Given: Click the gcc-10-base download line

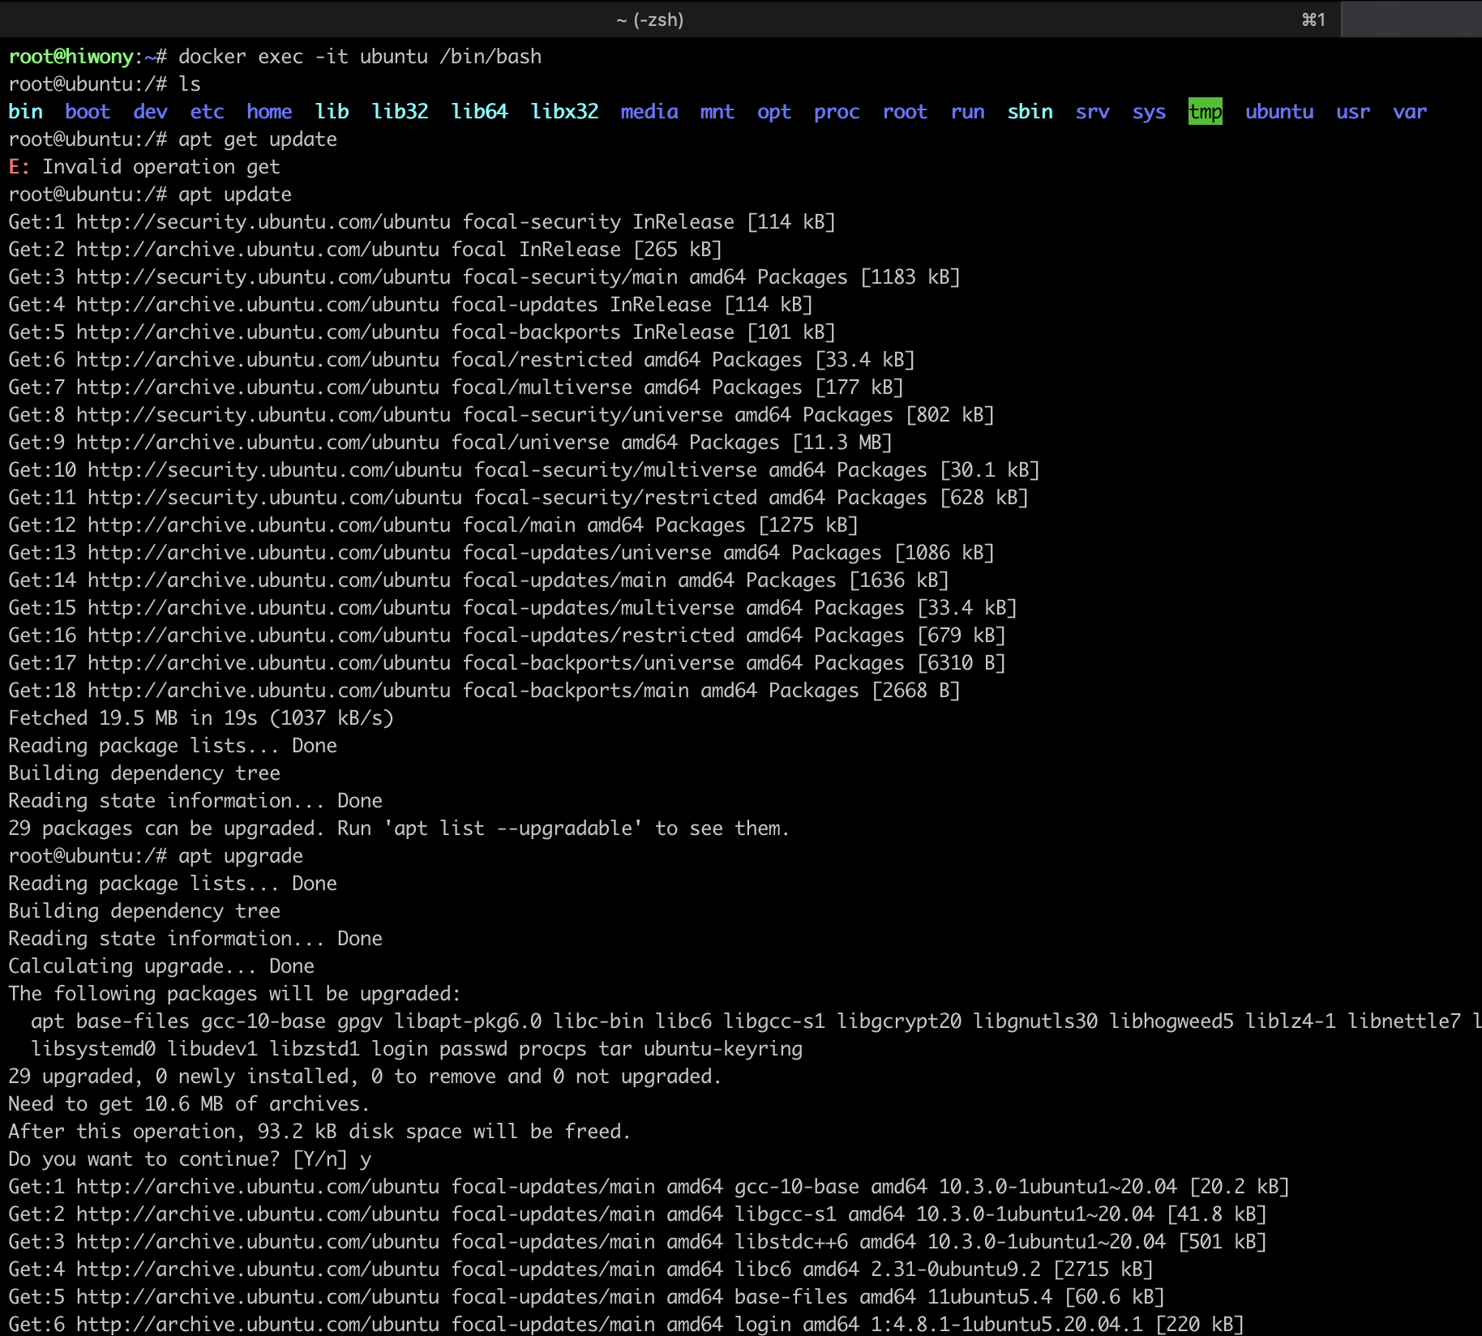Looking at the screenshot, I should (x=649, y=1187).
